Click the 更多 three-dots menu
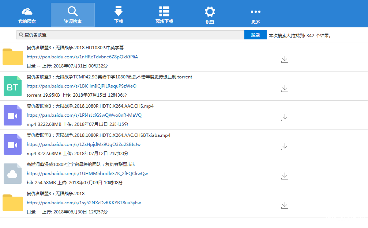Image resolution: width=368 pixels, height=228 pixels. (x=255, y=15)
